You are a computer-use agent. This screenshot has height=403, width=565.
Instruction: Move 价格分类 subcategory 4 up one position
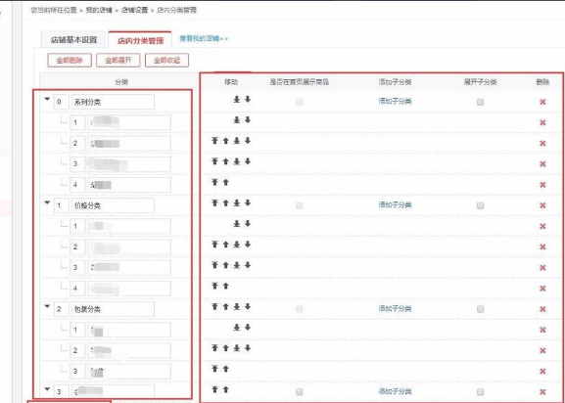[x=226, y=286]
